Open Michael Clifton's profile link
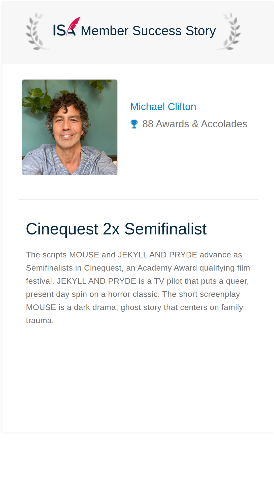Screen dimensions: 274x480 163,107
